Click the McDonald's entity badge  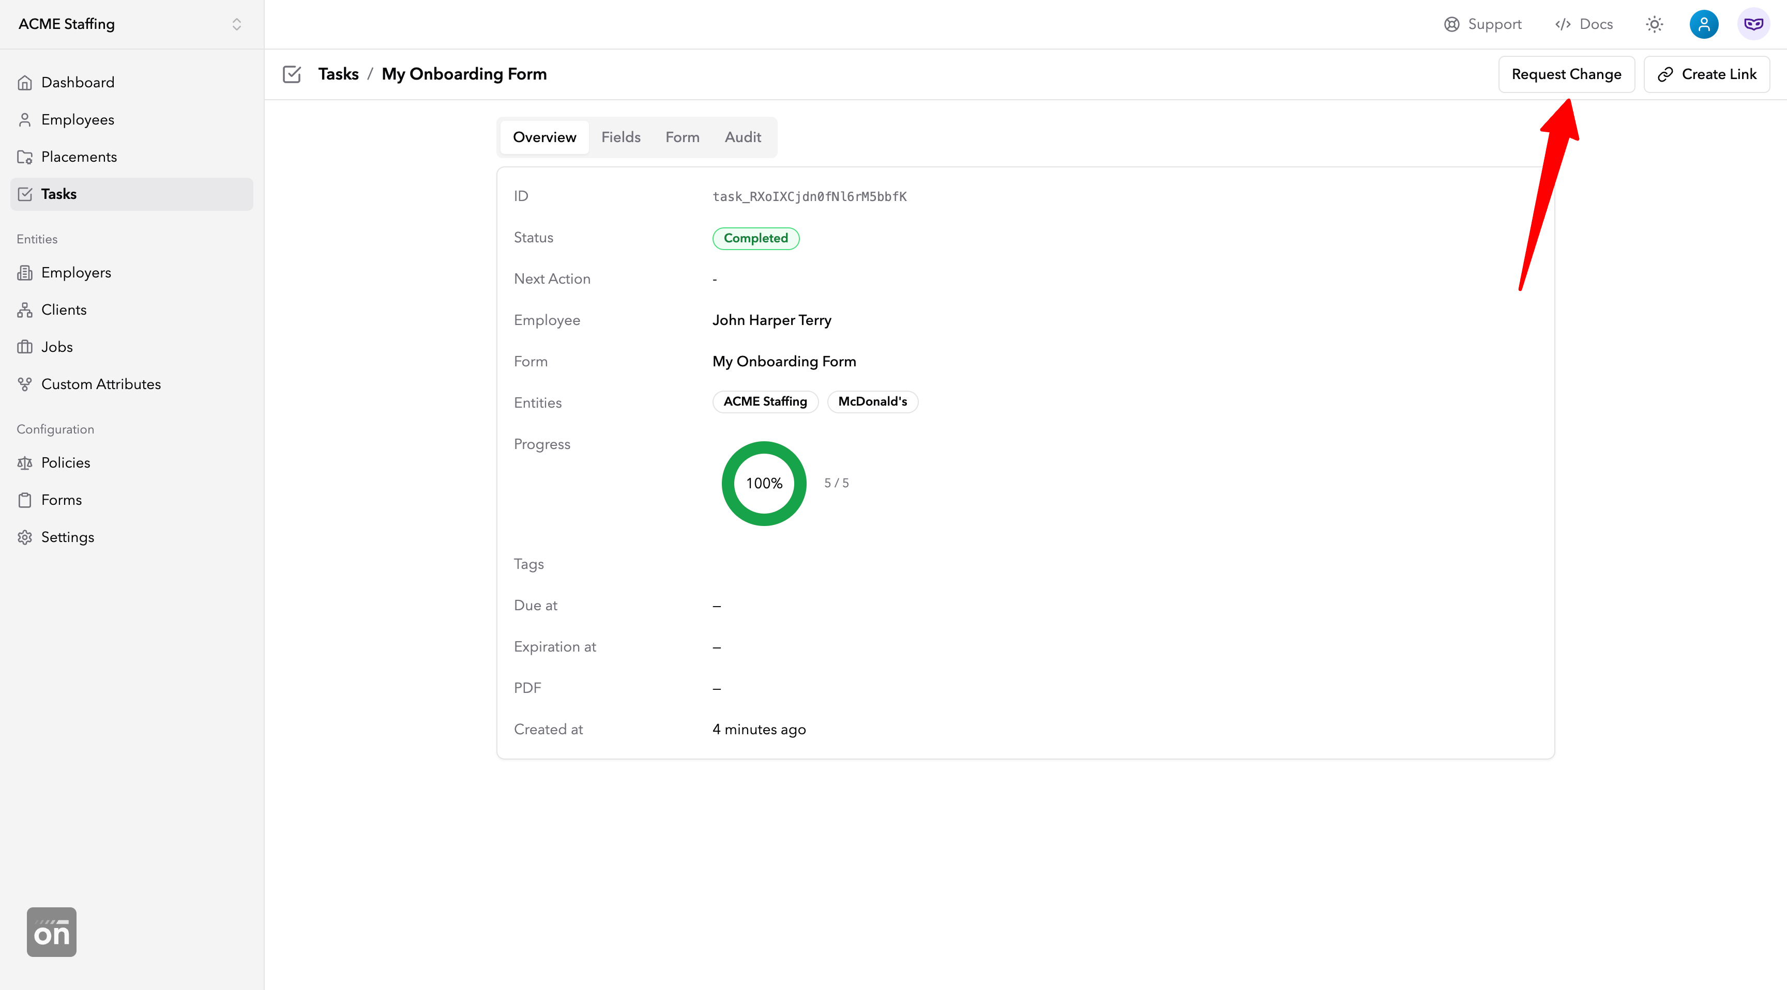872,401
